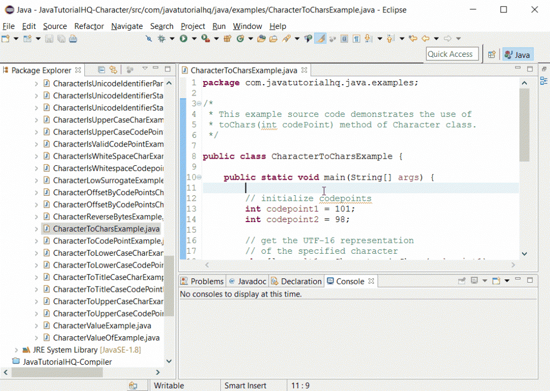The image size is (550, 391).
Task: Click the Debug bug icon in toolbar
Action: (x=161, y=39)
